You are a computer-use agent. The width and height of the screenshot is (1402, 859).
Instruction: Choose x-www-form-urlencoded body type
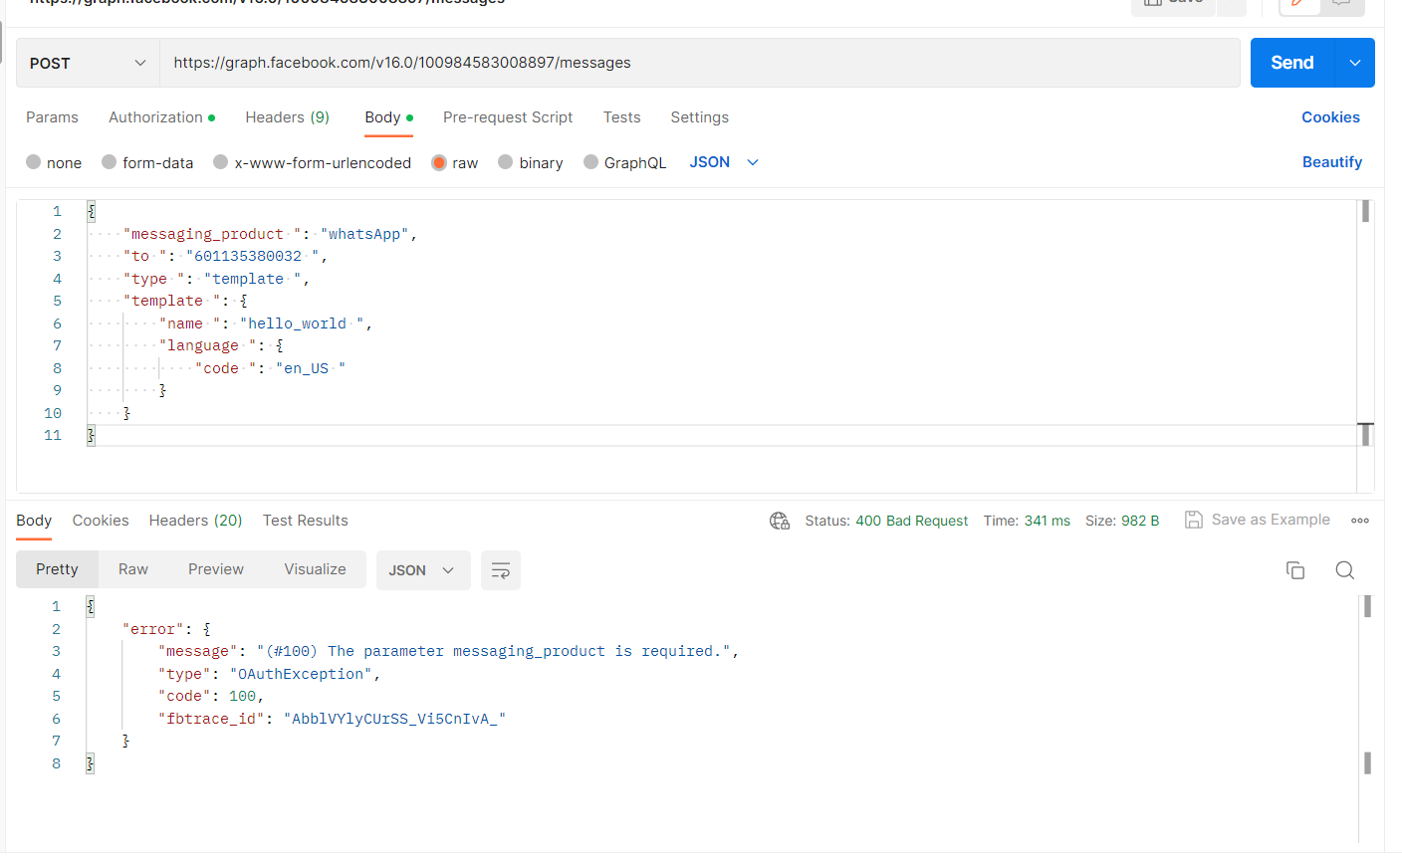click(312, 162)
